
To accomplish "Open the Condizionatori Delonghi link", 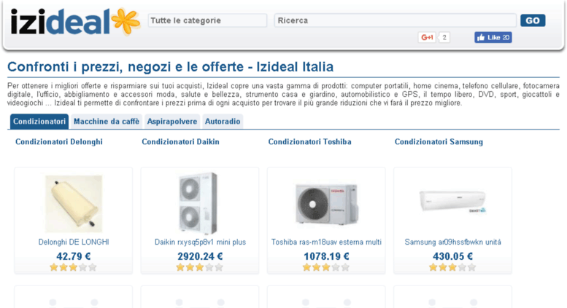I will point(59,142).
